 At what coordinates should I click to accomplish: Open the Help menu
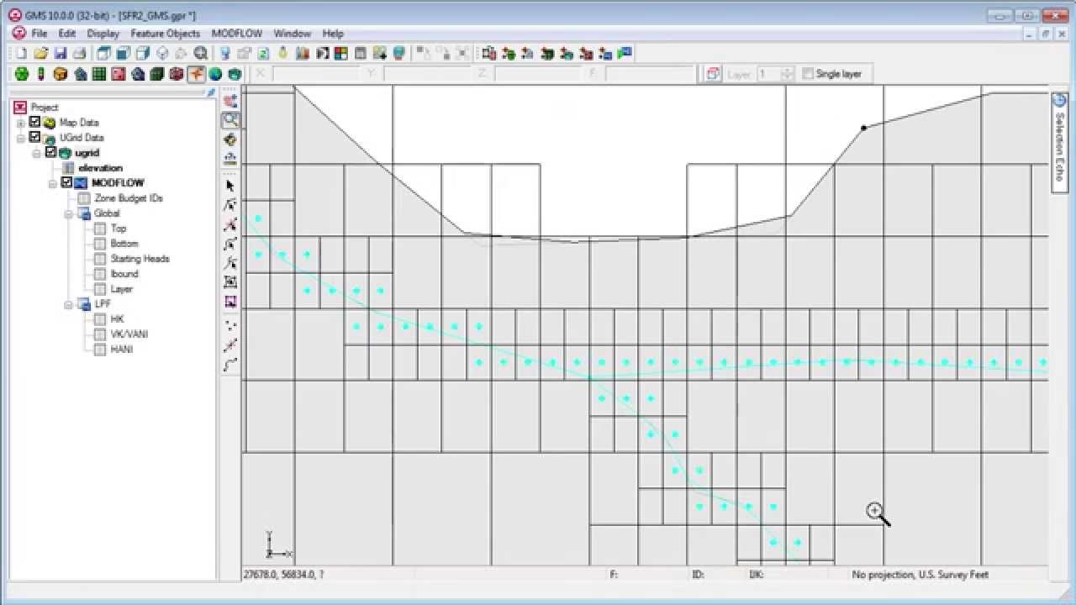333,34
